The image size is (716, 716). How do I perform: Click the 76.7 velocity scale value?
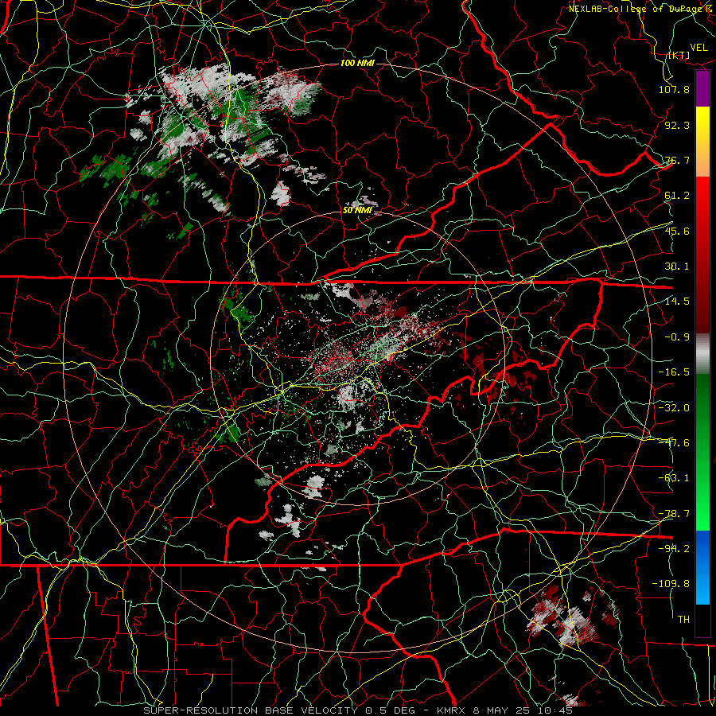(x=677, y=160)
